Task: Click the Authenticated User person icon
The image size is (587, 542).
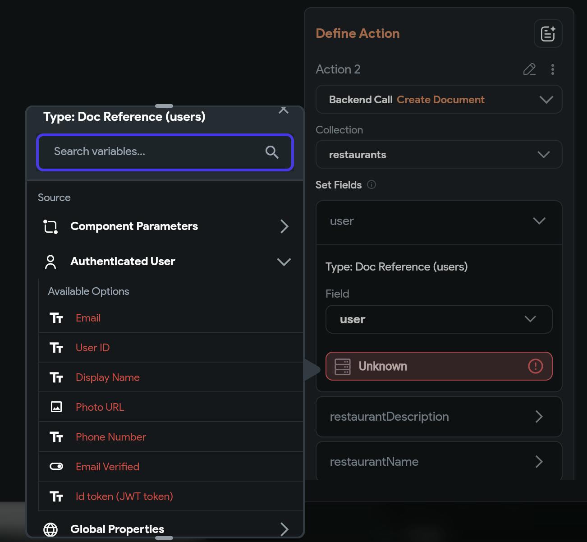Action: (50, 262)
